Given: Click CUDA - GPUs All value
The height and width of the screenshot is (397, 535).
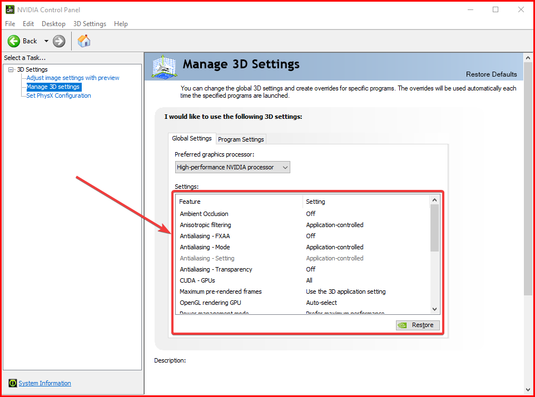Looking at the screenshot, I should tap(309, 280).
